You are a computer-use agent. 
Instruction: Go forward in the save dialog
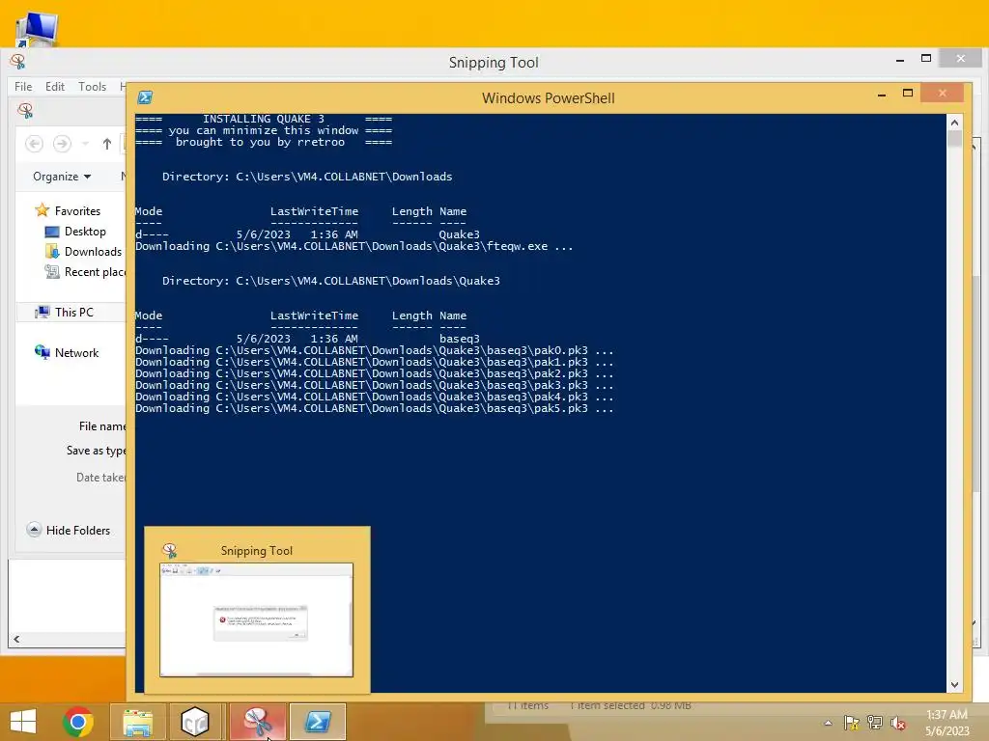[x=62, y=144]
